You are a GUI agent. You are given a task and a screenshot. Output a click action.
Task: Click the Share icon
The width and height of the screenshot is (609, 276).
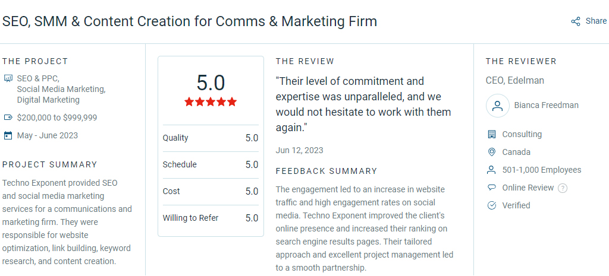click(x=575, y=21)
